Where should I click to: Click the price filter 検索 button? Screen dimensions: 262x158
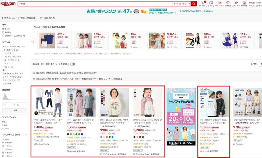15,110
